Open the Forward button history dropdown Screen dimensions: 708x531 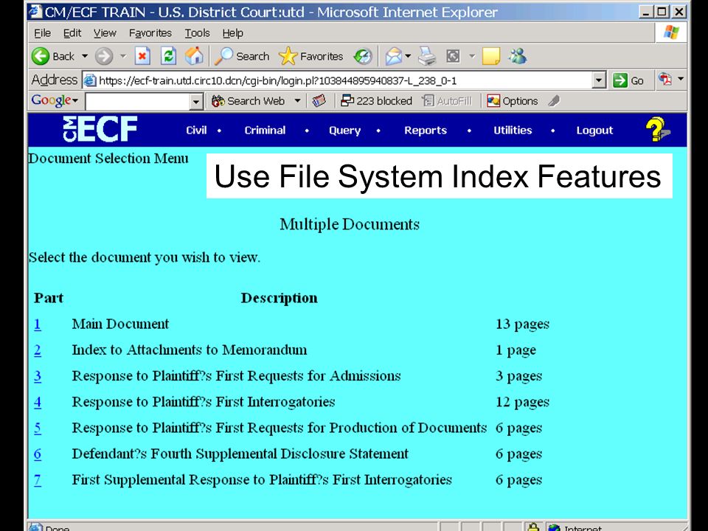click(x=123, y=57)
